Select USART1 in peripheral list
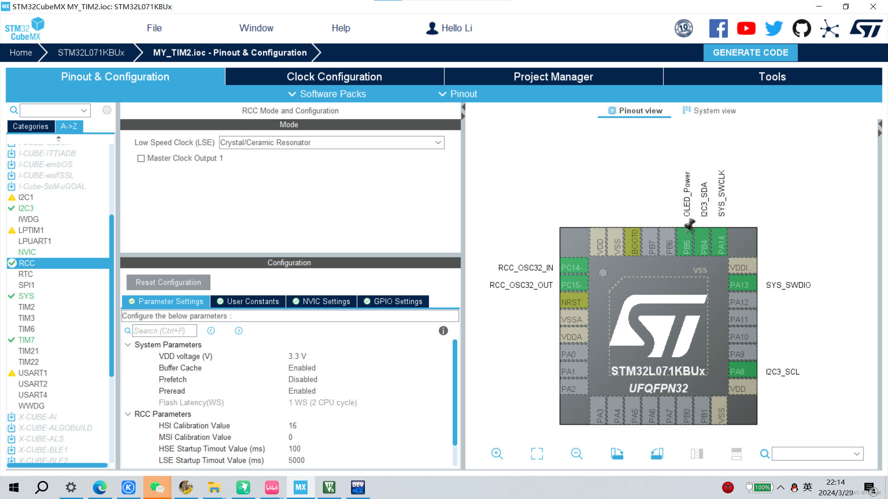The width and height of the screenshot is (888, 499). (x=32, y=373)
